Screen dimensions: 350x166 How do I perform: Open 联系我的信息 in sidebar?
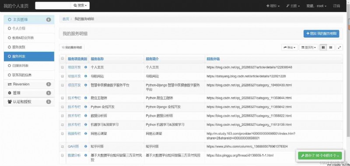pos(29,75)
